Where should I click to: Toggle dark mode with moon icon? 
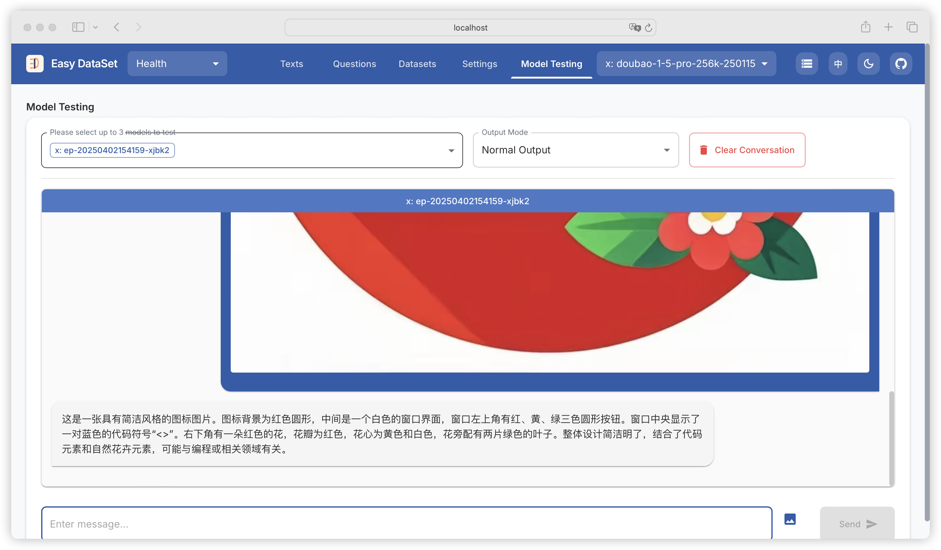869,64
